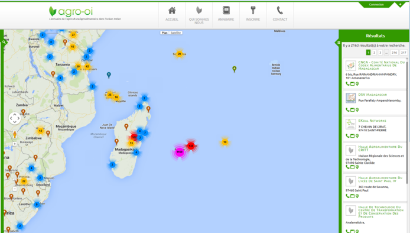410x233 pixels.
Task: Click the magenta 1169 cluster marker
Action: [x=180, y=152]
